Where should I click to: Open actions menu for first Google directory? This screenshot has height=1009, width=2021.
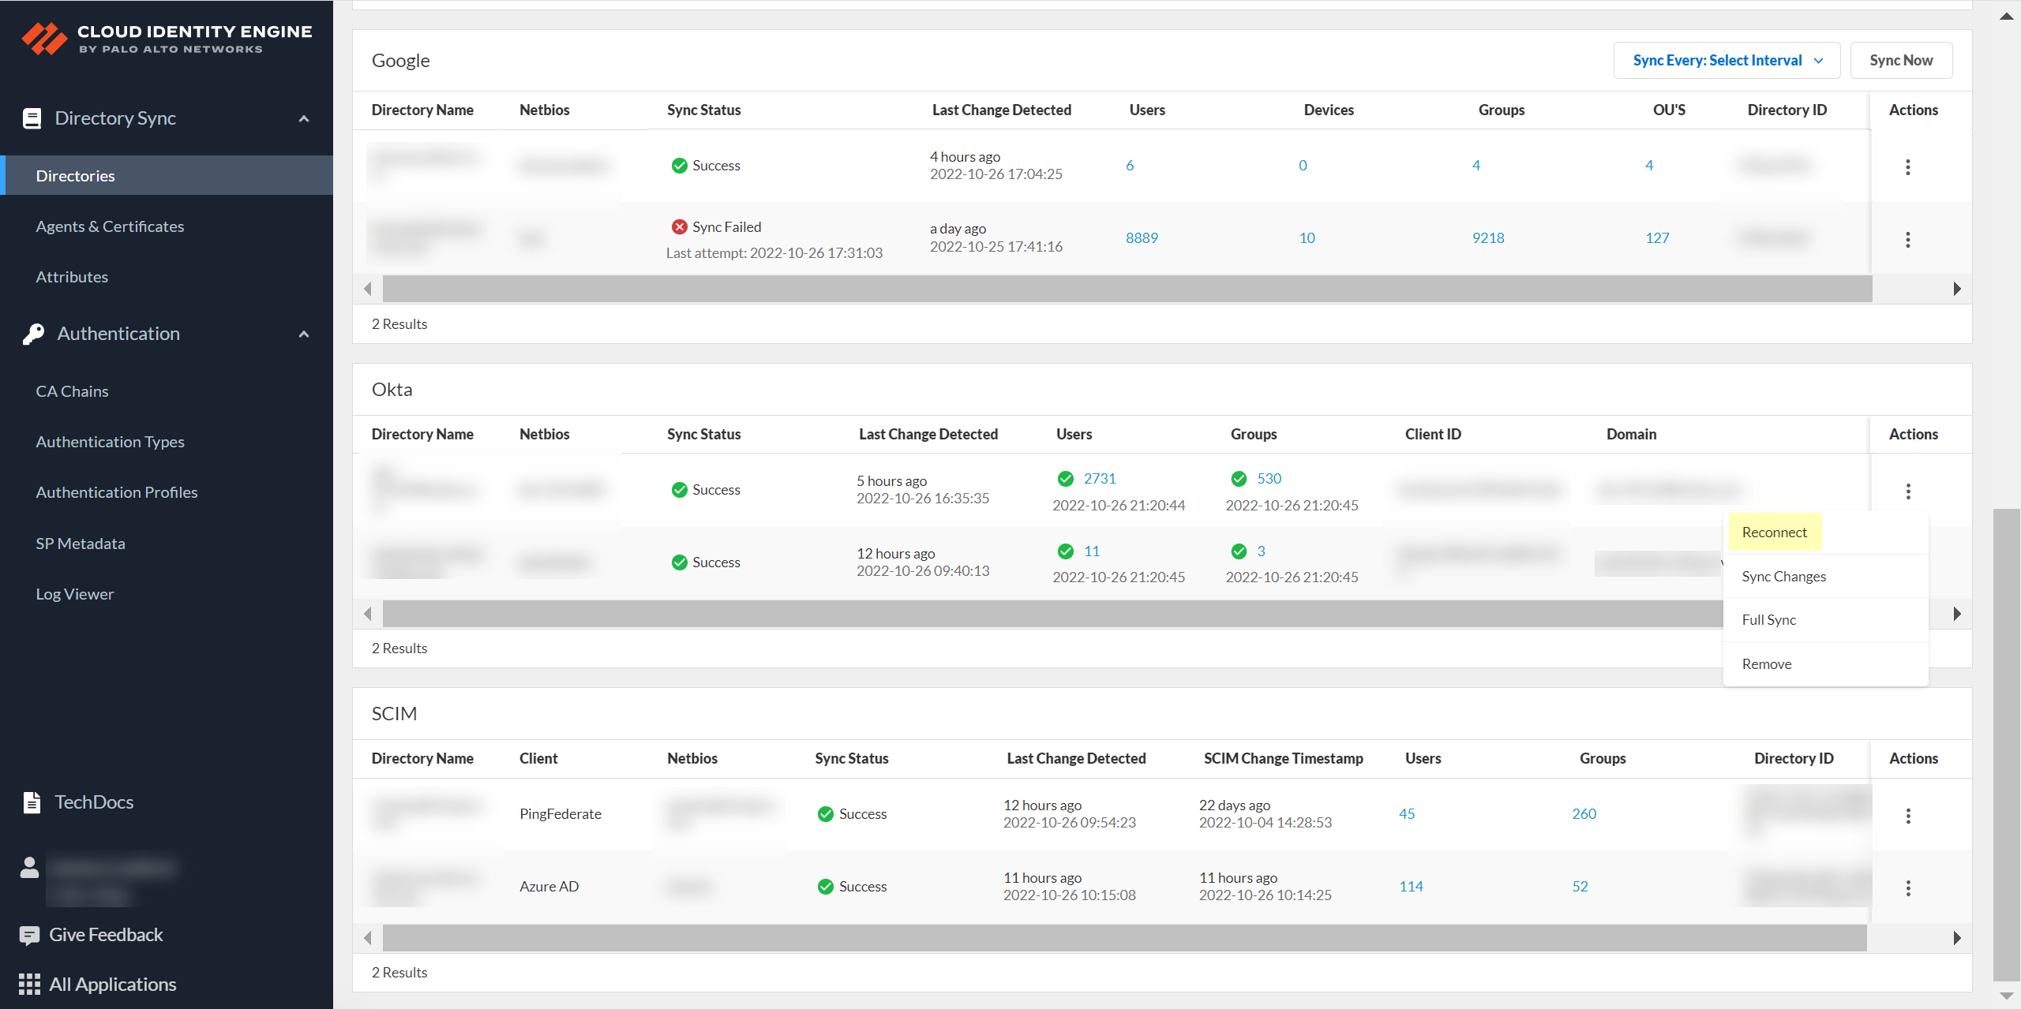click(x=1908, y=167)
